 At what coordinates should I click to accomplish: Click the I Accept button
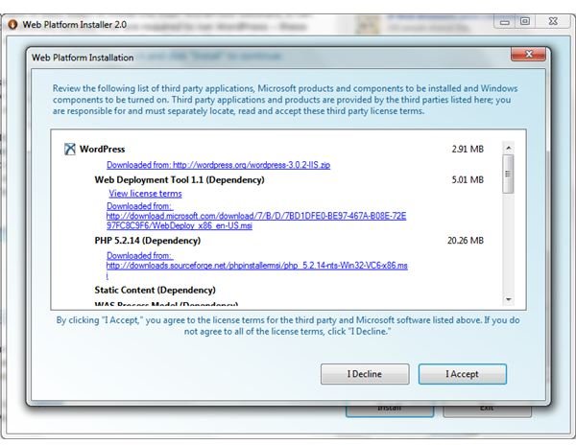pos(463,374)
